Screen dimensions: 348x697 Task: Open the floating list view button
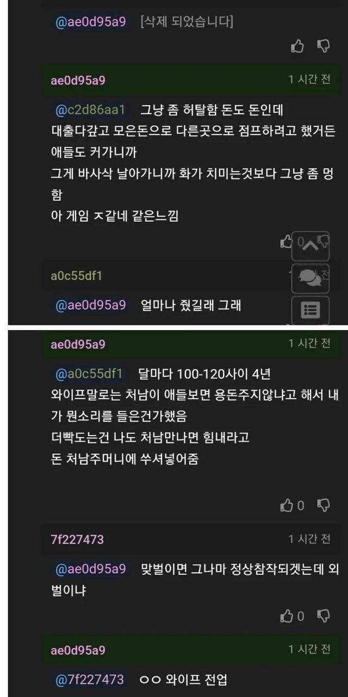click(x=310, y=310)
